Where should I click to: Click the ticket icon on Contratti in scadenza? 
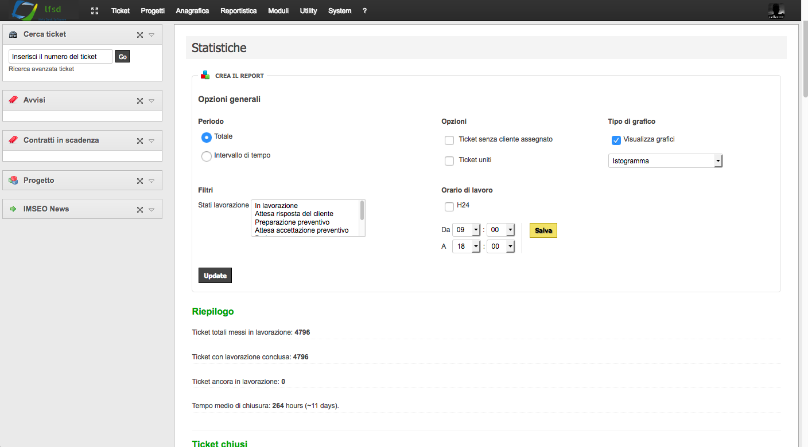(13, 140)
